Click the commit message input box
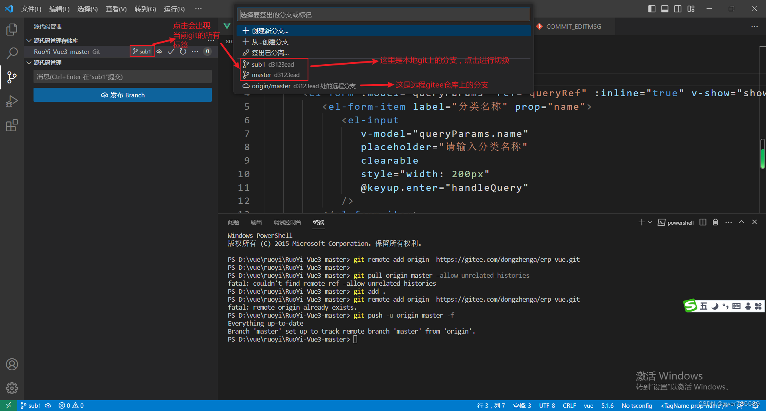 click(122, 77)
